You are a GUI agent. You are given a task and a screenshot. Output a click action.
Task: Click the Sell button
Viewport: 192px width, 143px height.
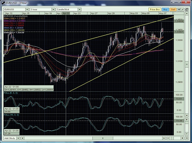[x=173, y=10]
